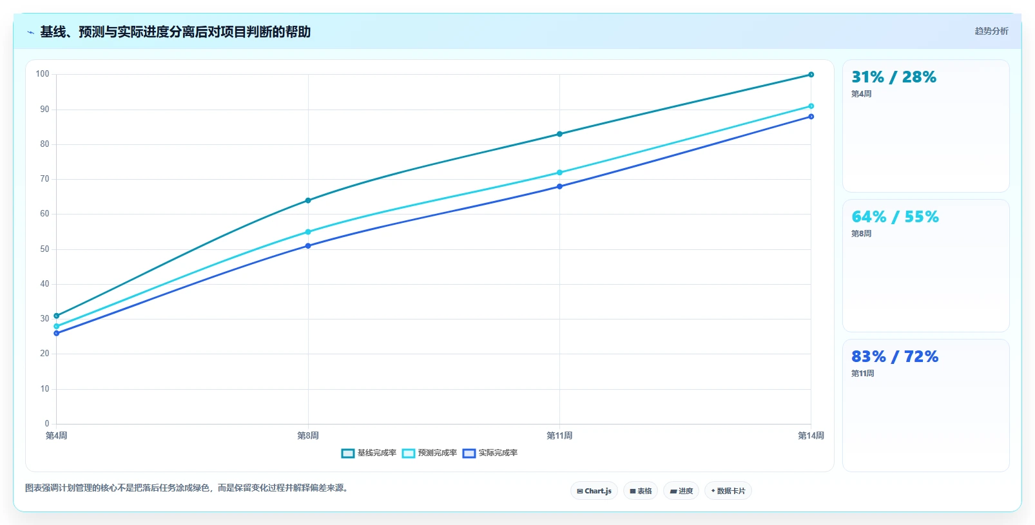Click the baseline point at 第8周 (64)
The image size is (1035, 525).
(308, 200)
